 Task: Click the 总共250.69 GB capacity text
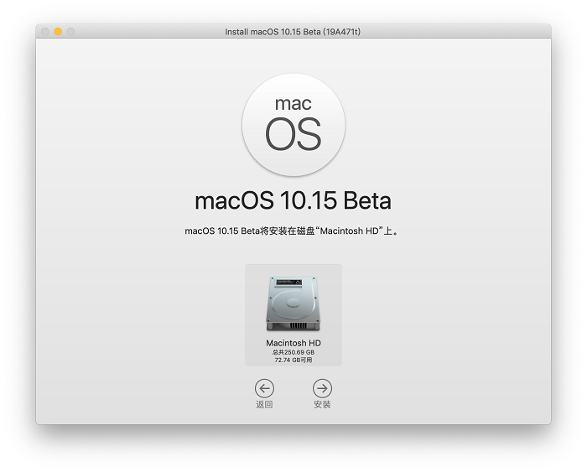[x=293, y=352]
